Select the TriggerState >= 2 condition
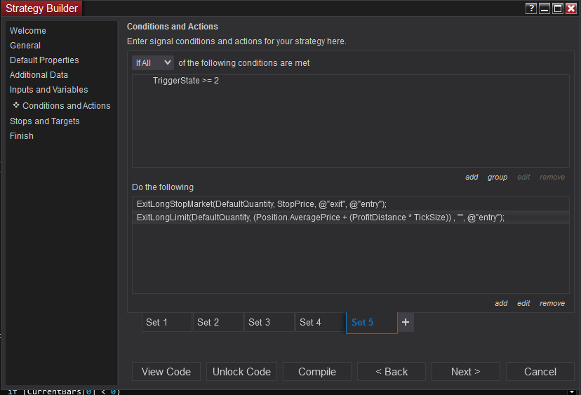The image size is (581, 395). coord(186,81)
